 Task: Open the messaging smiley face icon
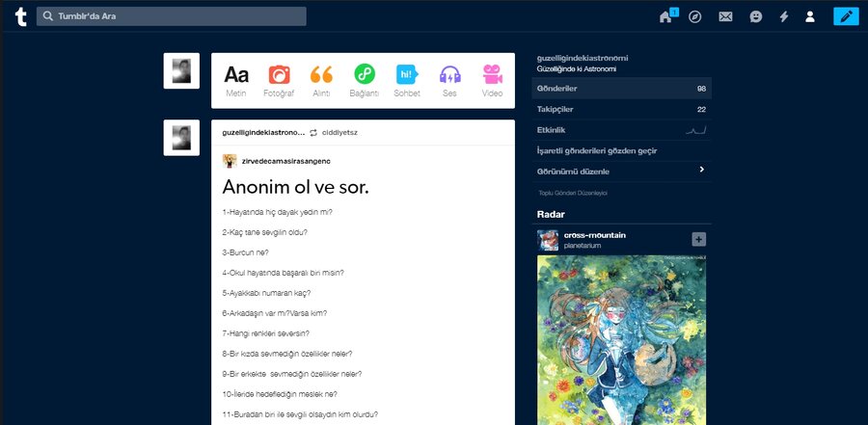point(755,16)
